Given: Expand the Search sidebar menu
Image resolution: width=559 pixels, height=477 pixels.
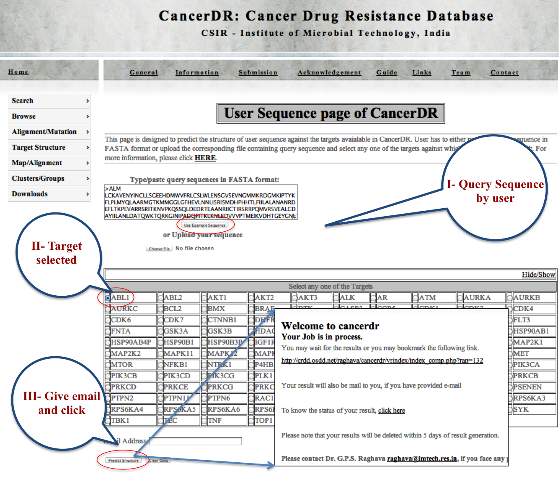Looking at the screenshot, I should click(x=49, y=101).
